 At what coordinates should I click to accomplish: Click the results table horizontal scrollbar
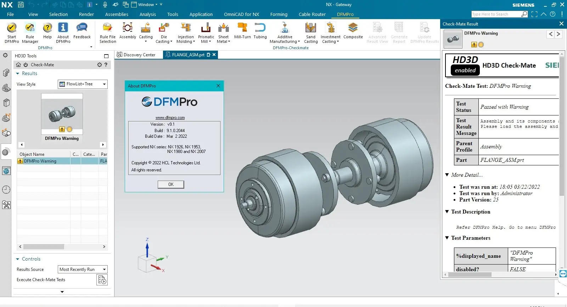click(x=44, y=247)
